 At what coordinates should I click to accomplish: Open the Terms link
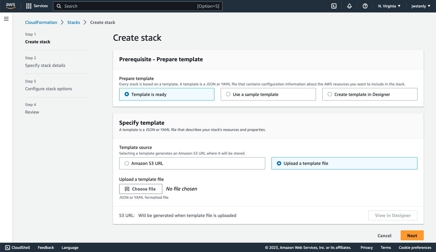tap(386, 247)
